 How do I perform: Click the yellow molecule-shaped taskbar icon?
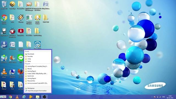point(31,97)
